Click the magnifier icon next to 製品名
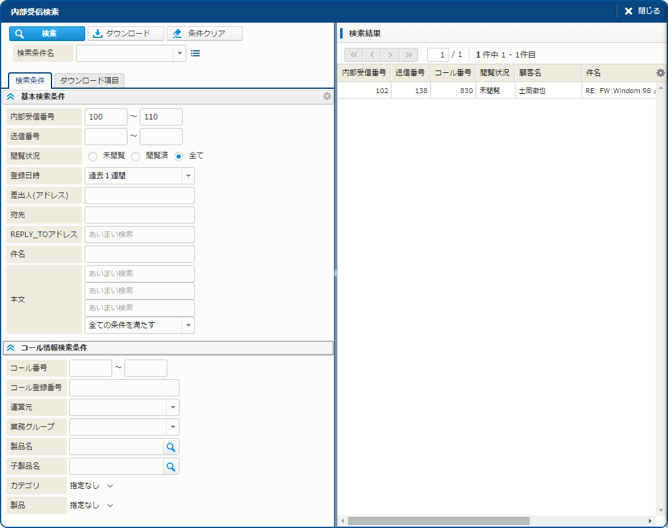The width and height of the screenshot is (668, 528). point(172,447)
